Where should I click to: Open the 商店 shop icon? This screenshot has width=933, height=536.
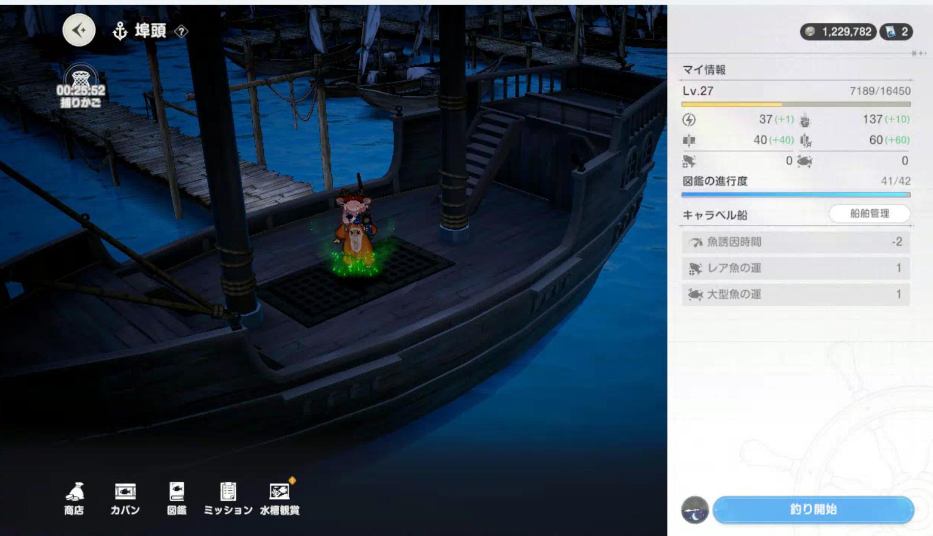pos(74,498)
